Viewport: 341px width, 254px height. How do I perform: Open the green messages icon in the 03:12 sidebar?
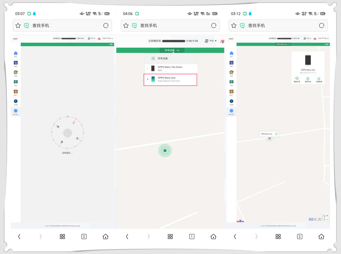pyautogui.click(x=231, y=82)
